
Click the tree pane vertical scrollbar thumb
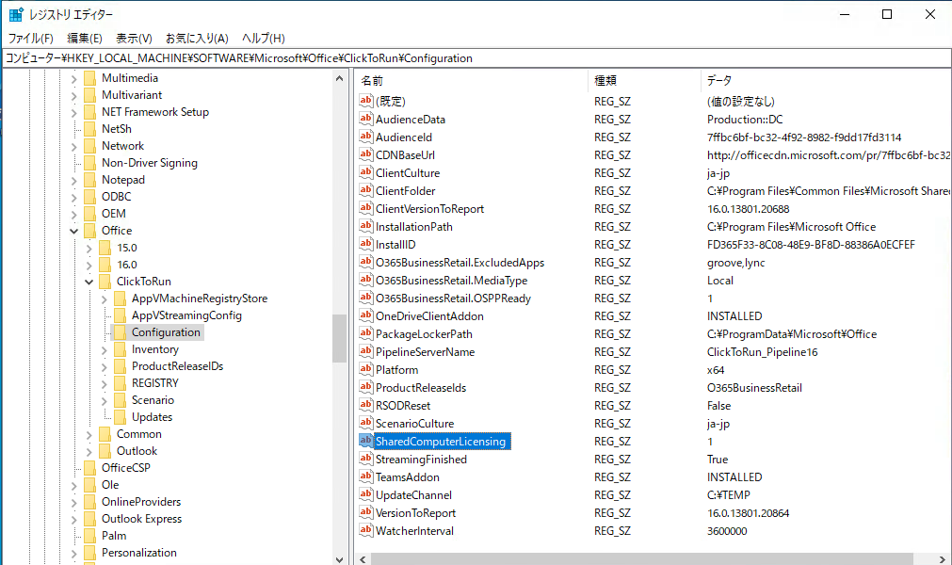pos(339,337)
